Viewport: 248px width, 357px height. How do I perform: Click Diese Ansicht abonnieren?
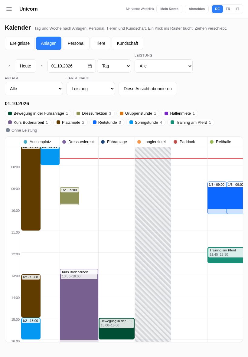(x=148, y=89)
